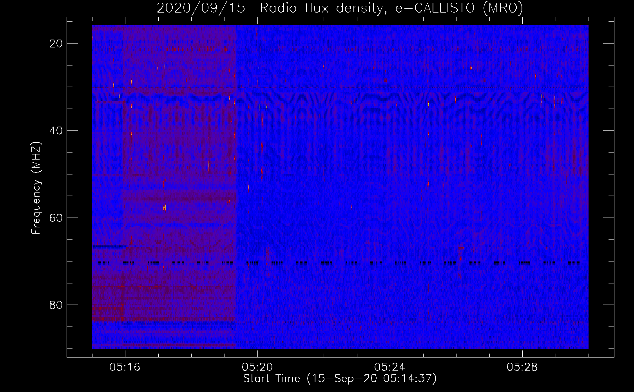The width and height of the screenshot is (634, 392).
Task: Click the "Start Time (15-Sep-20 05:14:37)" axis label
Action: [340, 379]
